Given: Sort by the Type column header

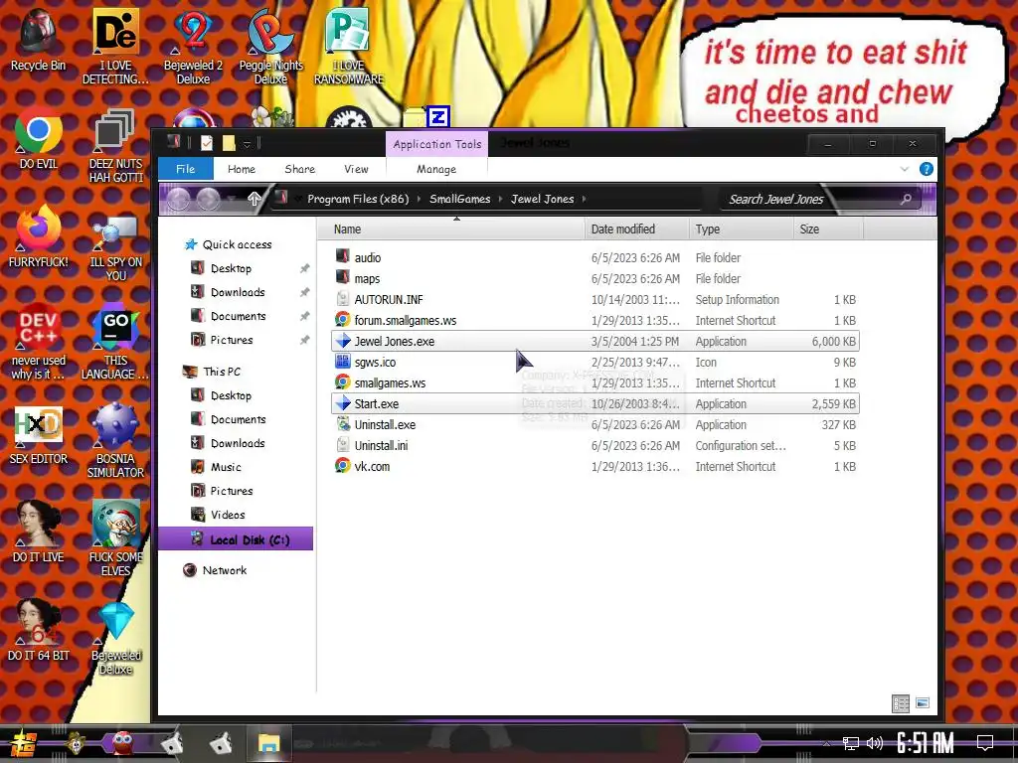Looking at the screenshot, I should click(741, 229).
